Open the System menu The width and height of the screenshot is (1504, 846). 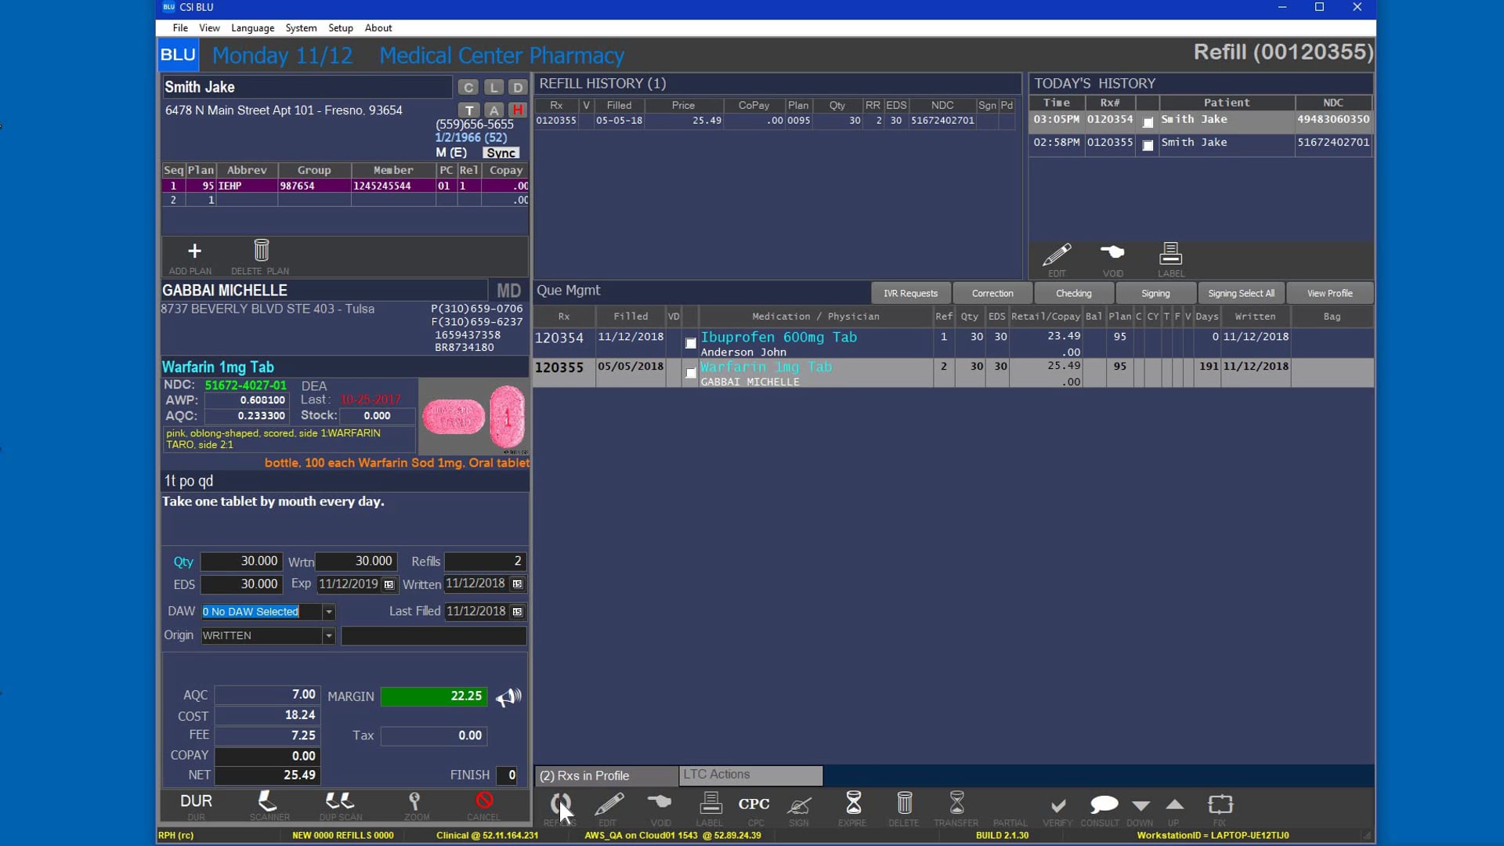tap(301, 28)
